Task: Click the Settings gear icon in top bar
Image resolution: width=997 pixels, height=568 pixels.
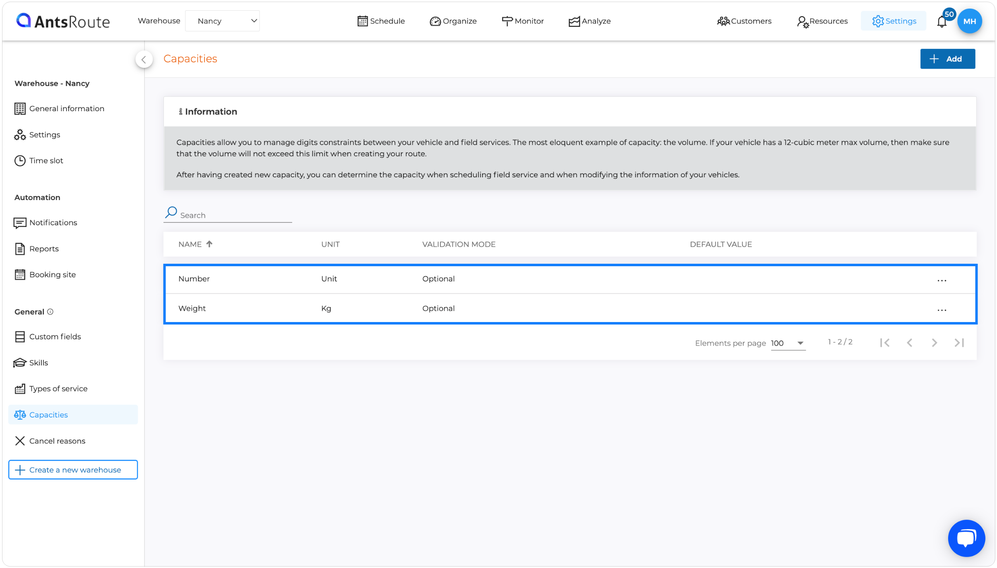Action: point(878,21)
